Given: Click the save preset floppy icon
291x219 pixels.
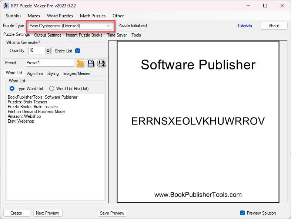Looking at the screenshot, I should point(91,63).
